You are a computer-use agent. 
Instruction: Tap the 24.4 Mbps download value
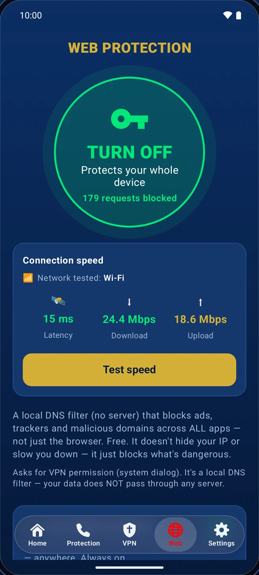click(129, 319)
